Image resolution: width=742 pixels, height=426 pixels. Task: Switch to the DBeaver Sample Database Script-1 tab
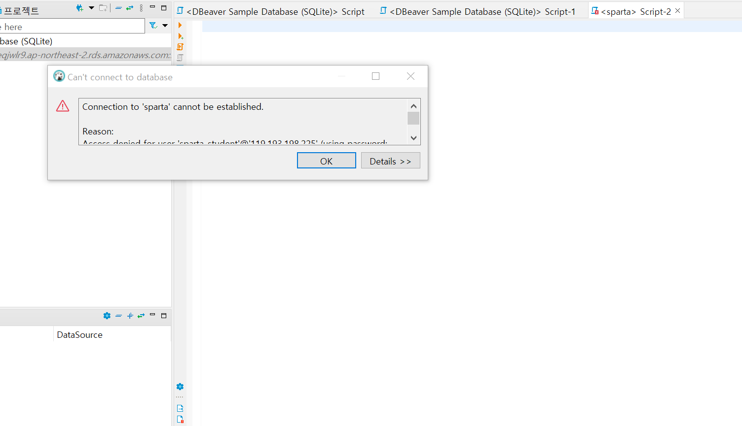coord(478,11)
